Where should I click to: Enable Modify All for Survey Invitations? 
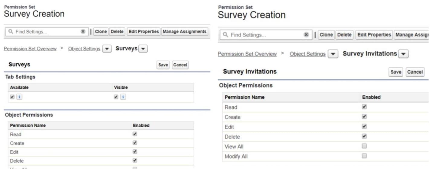[x=364, y=156]
